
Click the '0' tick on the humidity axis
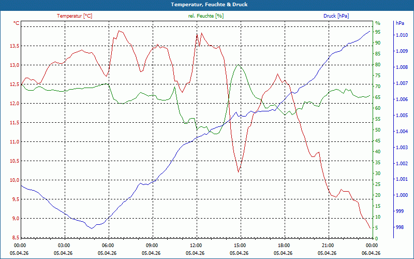tap(377, 239)
